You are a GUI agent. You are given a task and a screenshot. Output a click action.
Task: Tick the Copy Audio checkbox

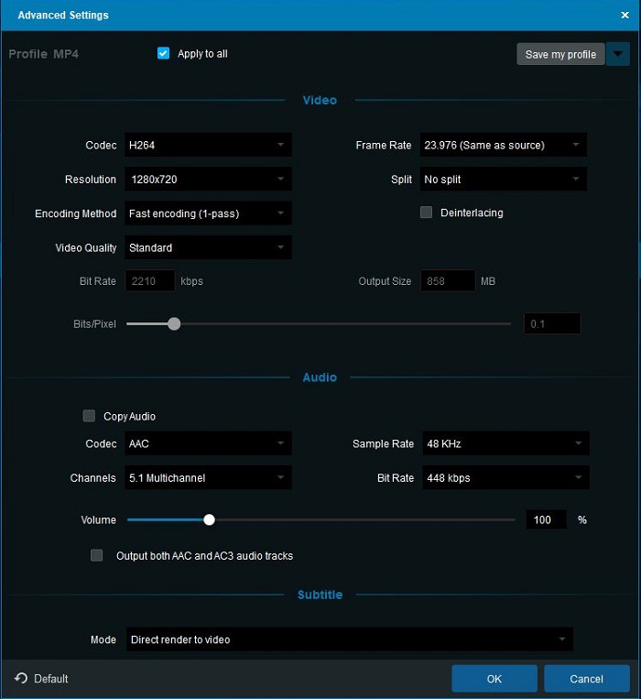89,416
